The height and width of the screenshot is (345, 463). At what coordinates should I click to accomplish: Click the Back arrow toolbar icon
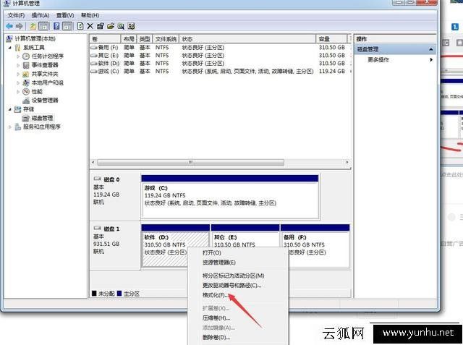coord(9,26)
